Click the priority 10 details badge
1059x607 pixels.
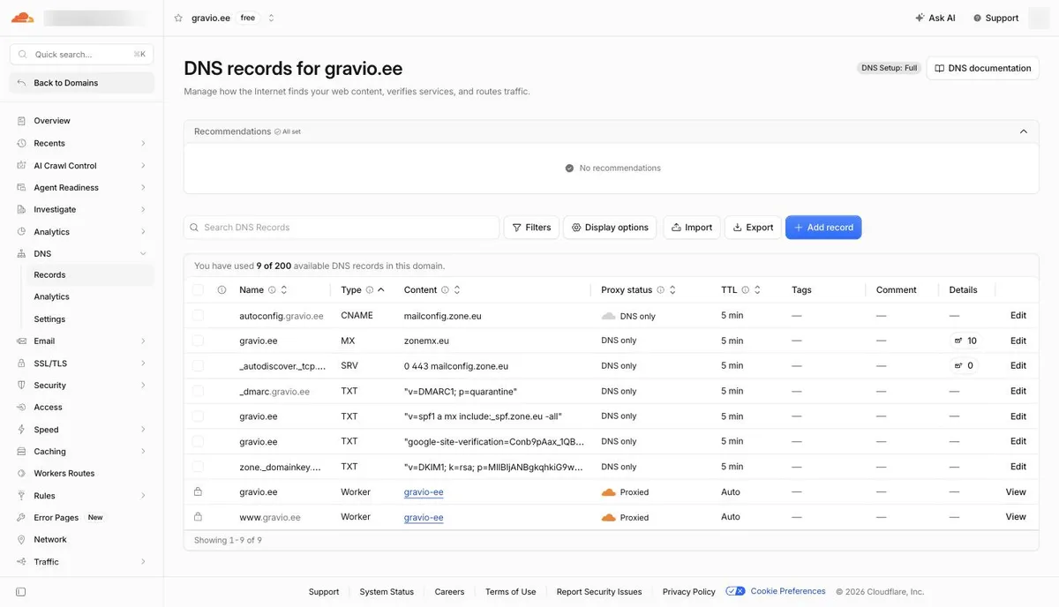click(965, 341)
